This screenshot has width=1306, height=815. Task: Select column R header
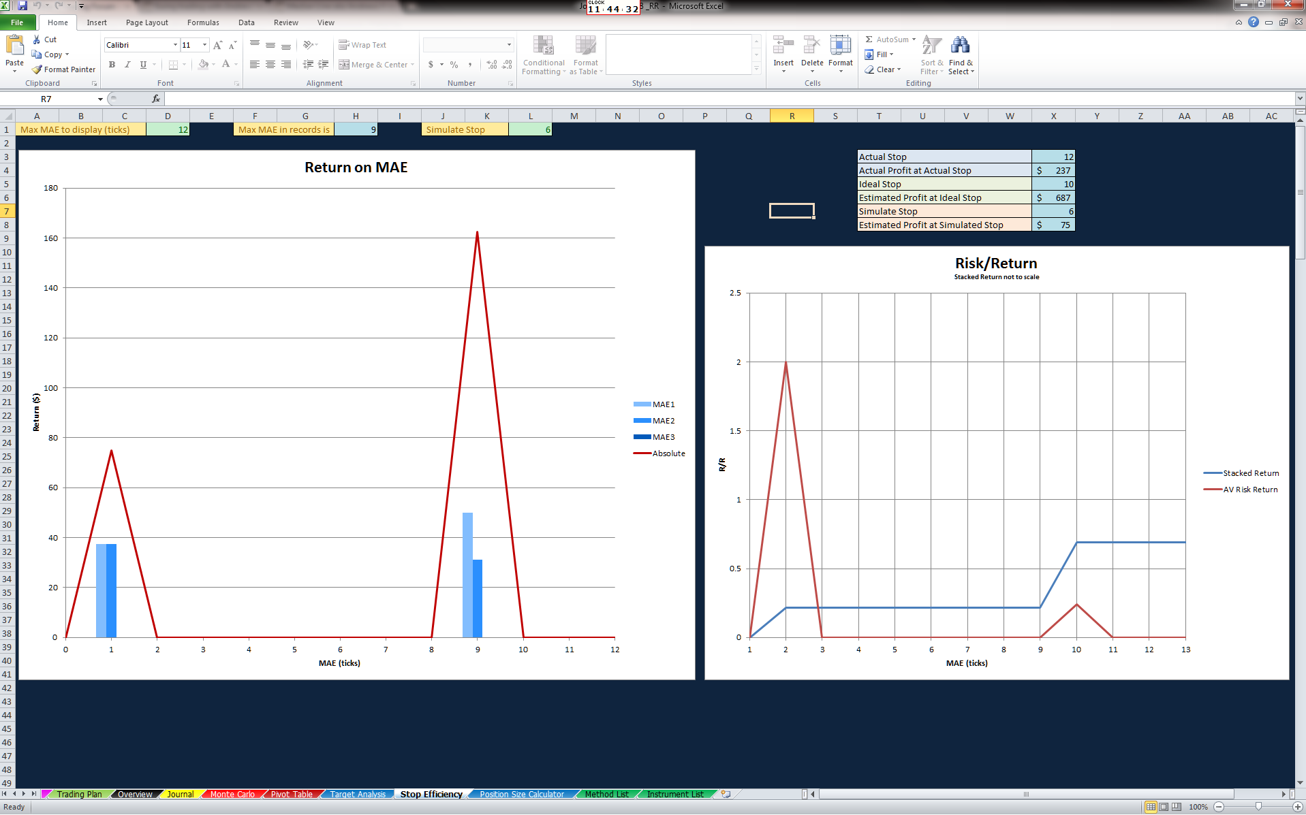pos(792,116)
